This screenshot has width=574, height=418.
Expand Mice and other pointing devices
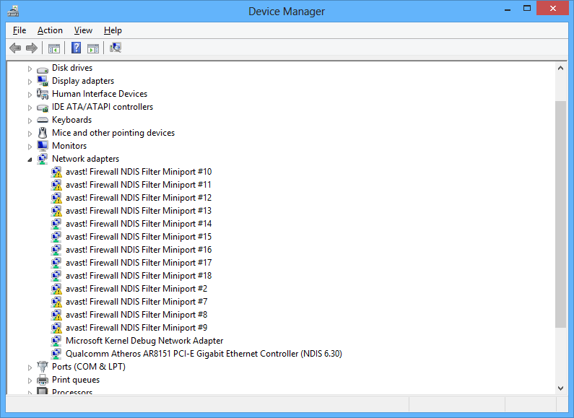pyautogui.click(x=30, y=134)
